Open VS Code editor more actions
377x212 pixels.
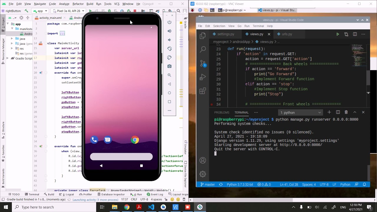pos(363,34)
